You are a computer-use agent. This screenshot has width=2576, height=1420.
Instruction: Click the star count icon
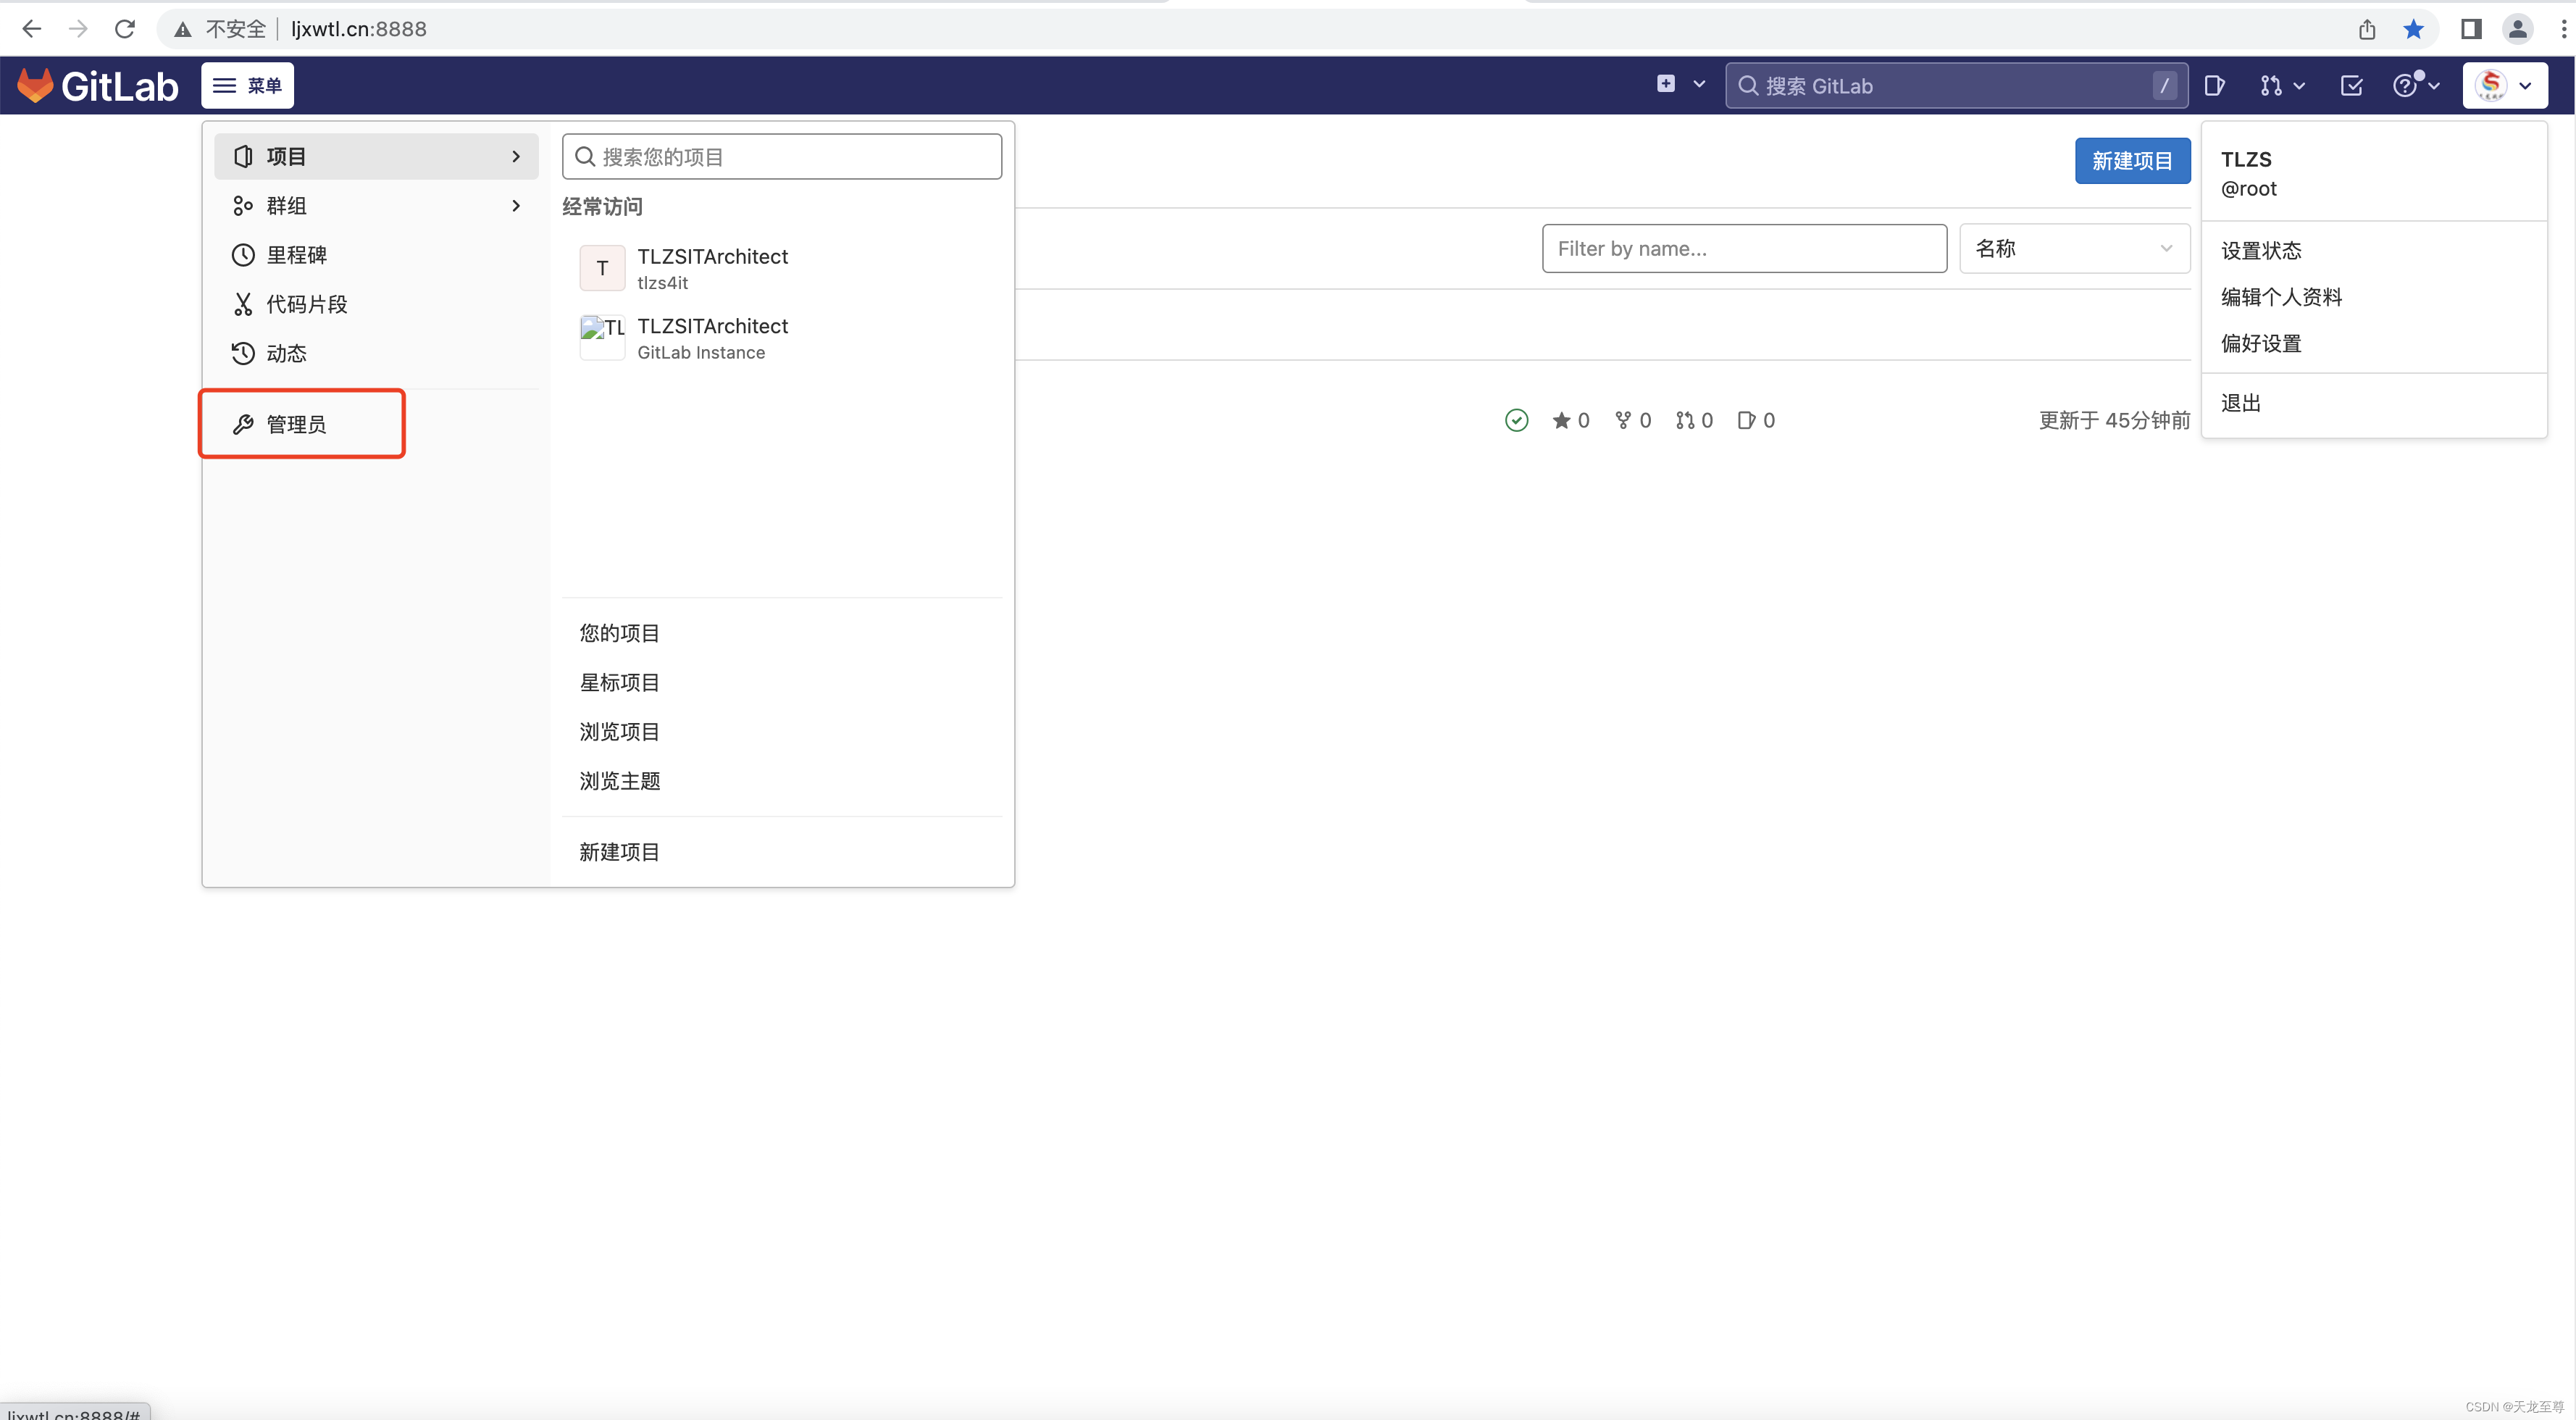pos(1561,420)
